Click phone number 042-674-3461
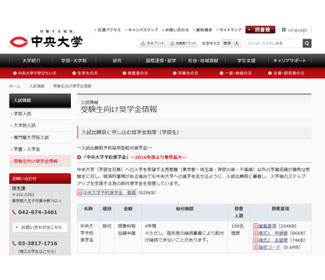Image resolution: width=325 pixels, height=280 pixels. pyautogui.click(x=37, y=212)
